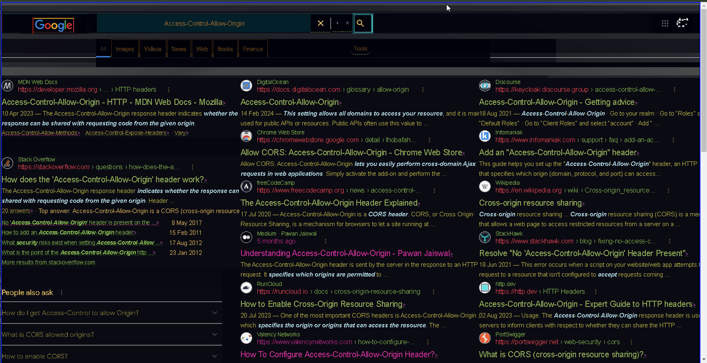Open the Google account profile icon
707x363 pixels.
(682, 23)
